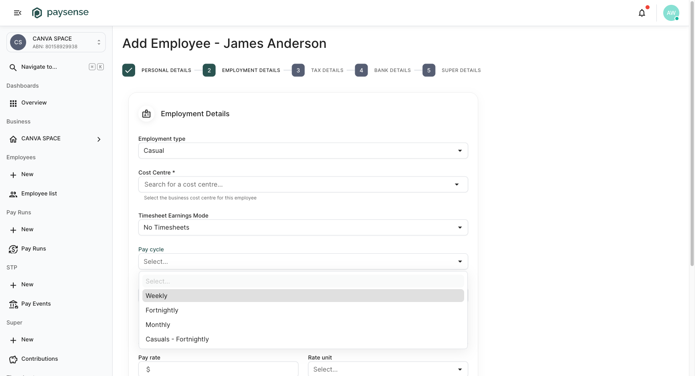Viewport: 695px width, 376px height.
Task: Choose Casuals - Fortnightly pay cycle
Action: [303, 339]
